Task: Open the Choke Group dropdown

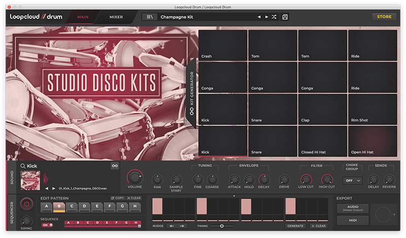Action: (x=352, y=181)
